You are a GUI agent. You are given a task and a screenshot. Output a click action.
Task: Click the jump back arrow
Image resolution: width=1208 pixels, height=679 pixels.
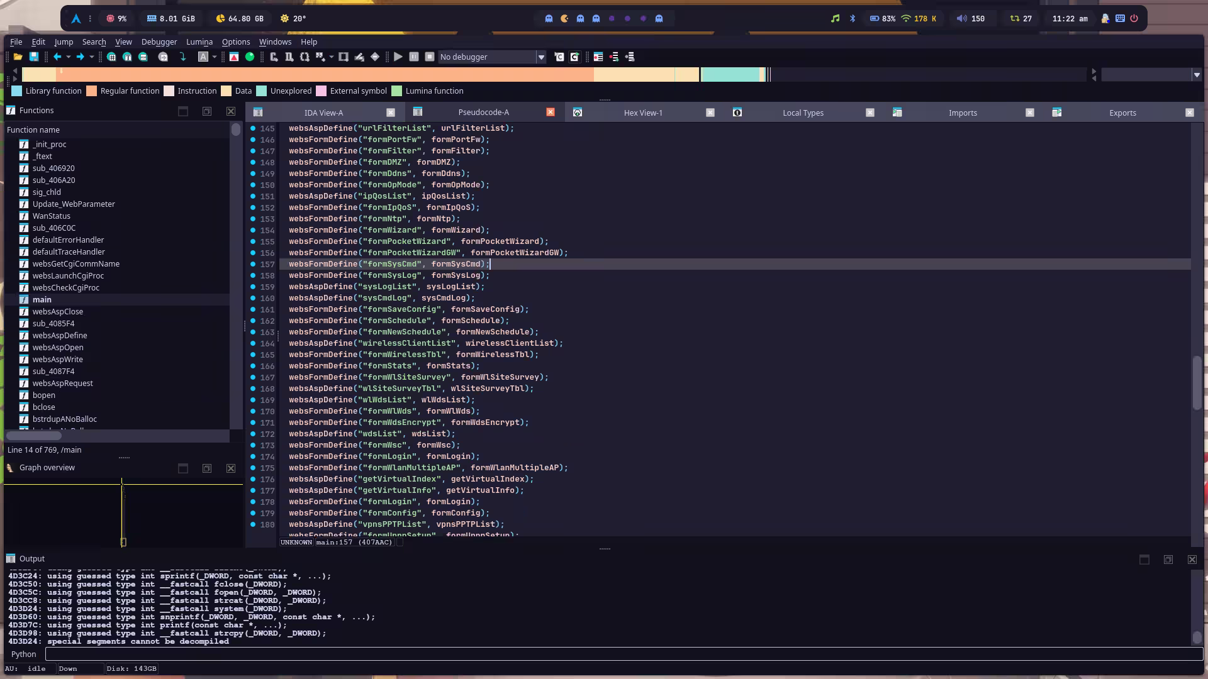pyautogui.click(x=57, y=57)
